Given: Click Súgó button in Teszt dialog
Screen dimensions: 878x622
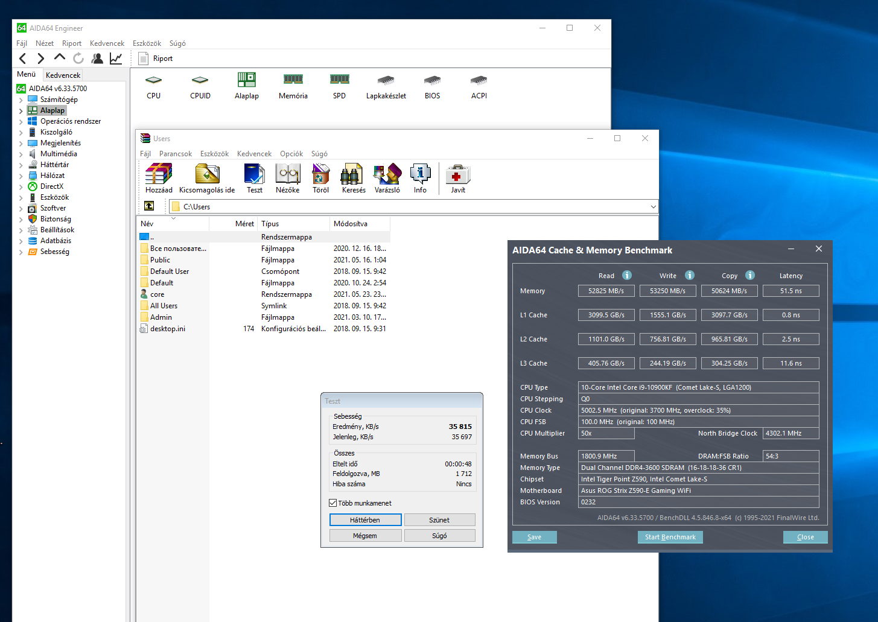Looking at the screenshot, I should pyautogui.click(x=439, y=536).
